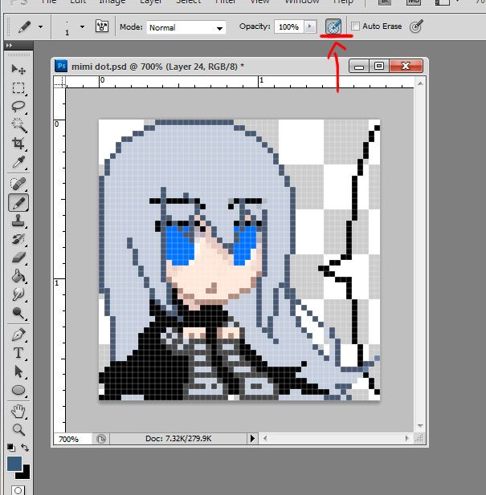486x495 pixels.
Task: Open the brush preset picker dropdown
Action: [82, 26]
